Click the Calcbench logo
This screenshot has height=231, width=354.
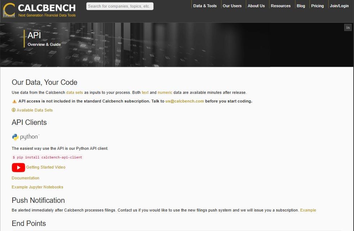point(39,10)
